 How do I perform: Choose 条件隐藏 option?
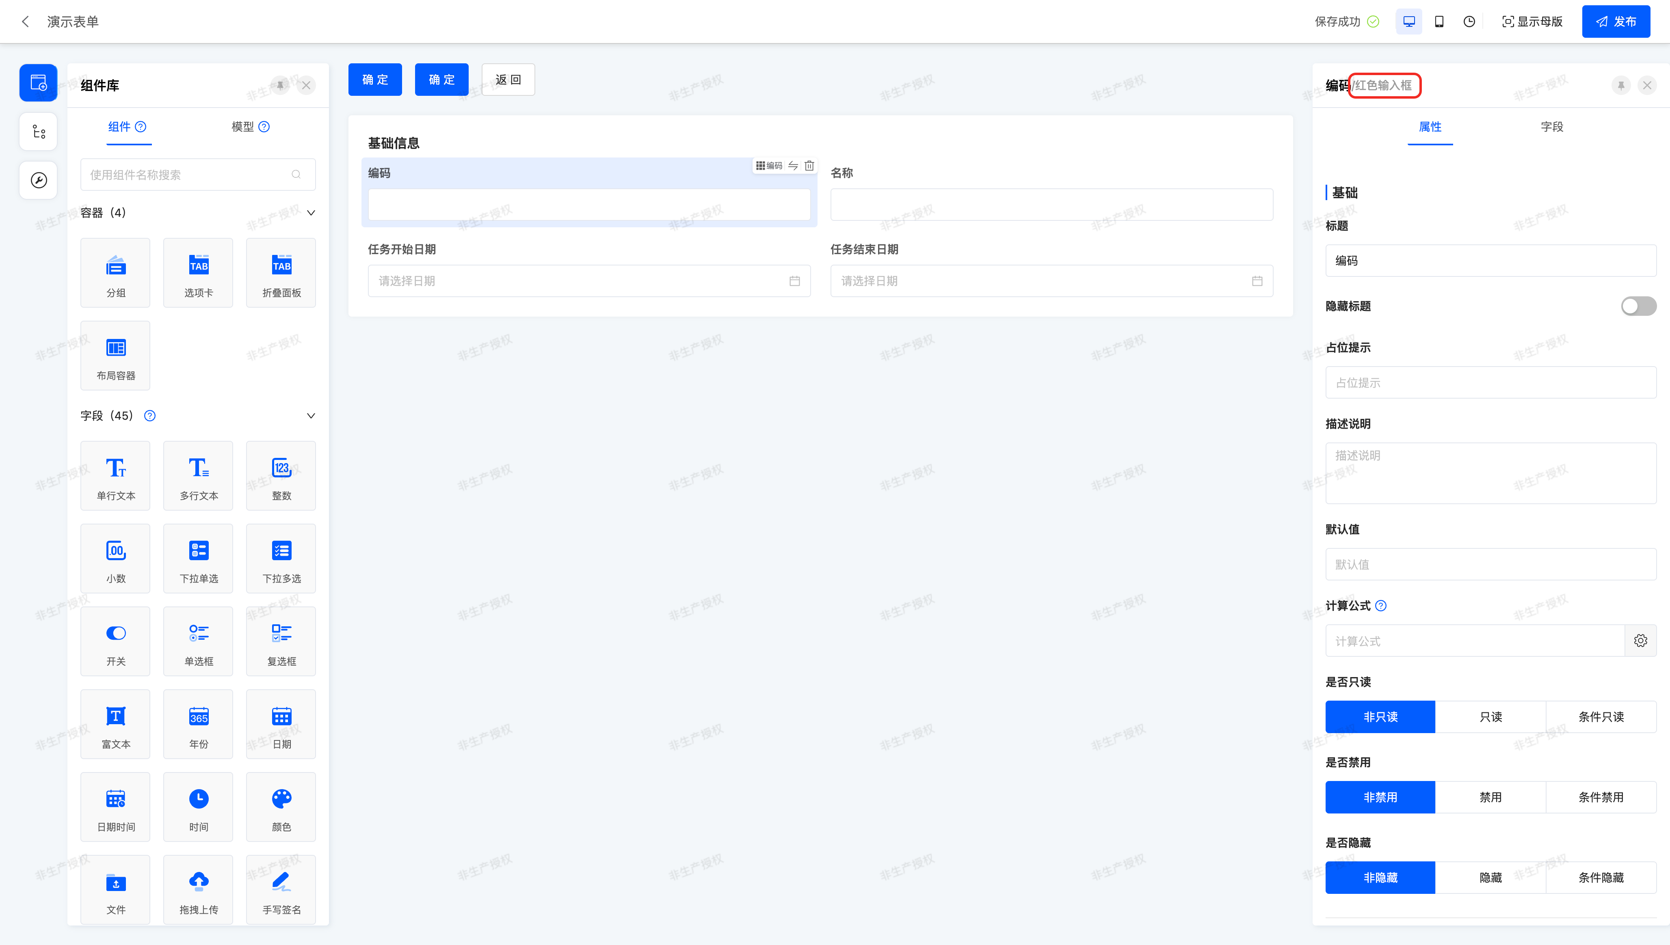pos(1601,878)
